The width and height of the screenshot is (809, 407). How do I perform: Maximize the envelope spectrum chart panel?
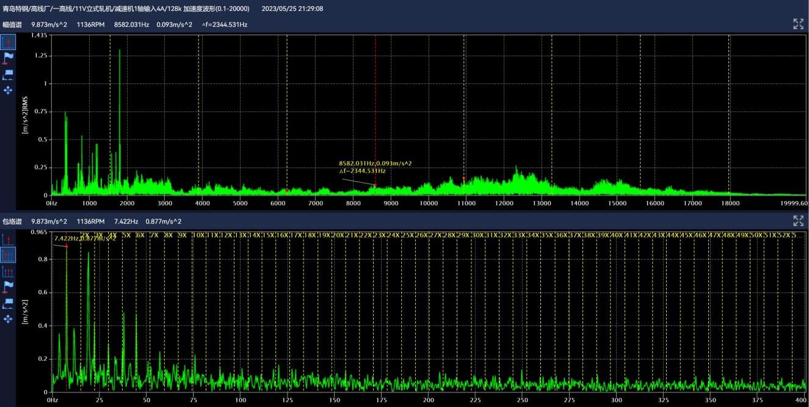[798, 221]
